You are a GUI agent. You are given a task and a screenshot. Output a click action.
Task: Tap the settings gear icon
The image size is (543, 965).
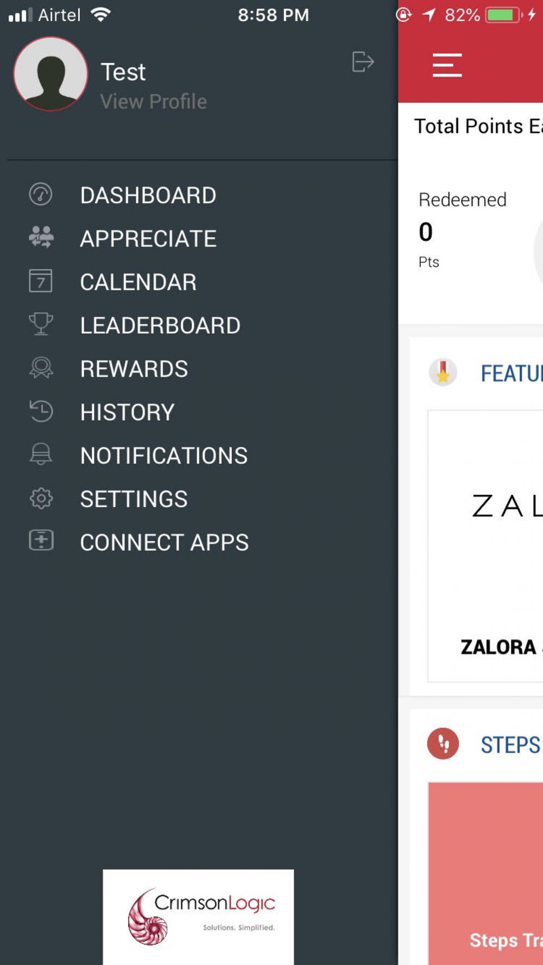pyautogui.click(x=41, y=498)
